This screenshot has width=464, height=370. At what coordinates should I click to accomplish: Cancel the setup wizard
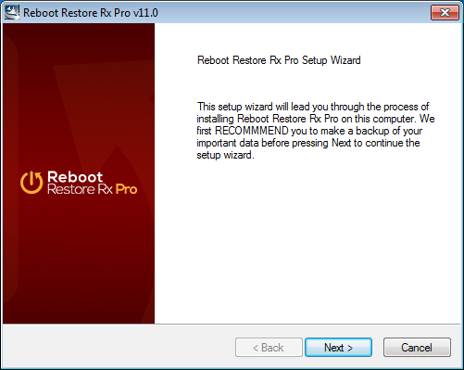pos(417,348)
